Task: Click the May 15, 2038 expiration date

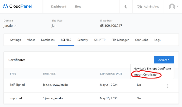Action: click(x=109, y=98)
